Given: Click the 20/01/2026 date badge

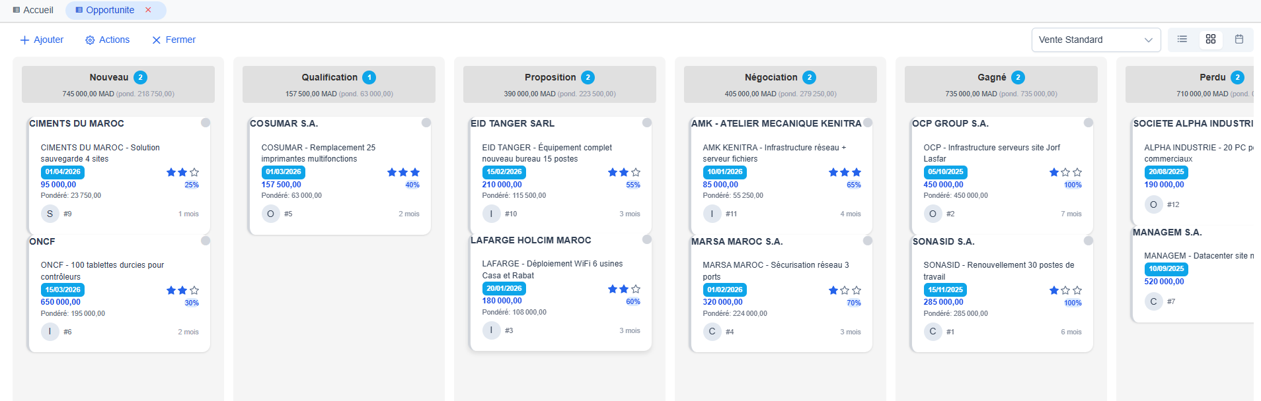Looking at the screenshot, I should [504, 289].
